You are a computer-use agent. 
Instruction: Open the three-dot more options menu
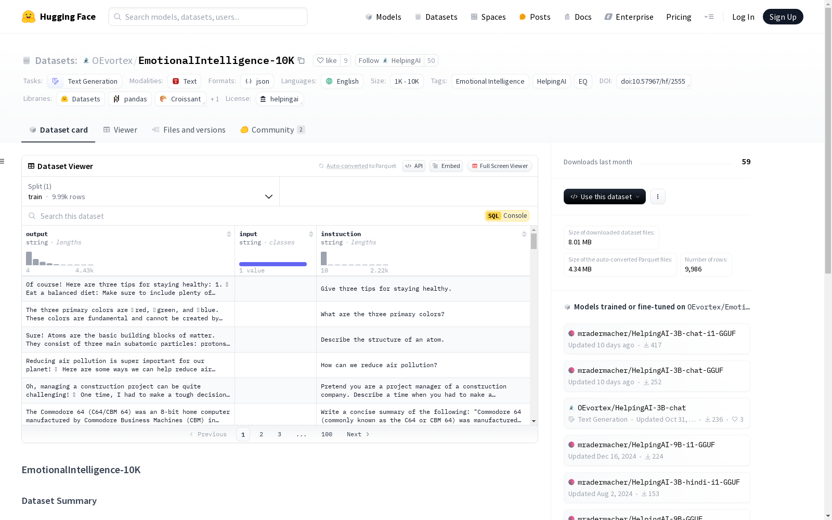point(658,197)
